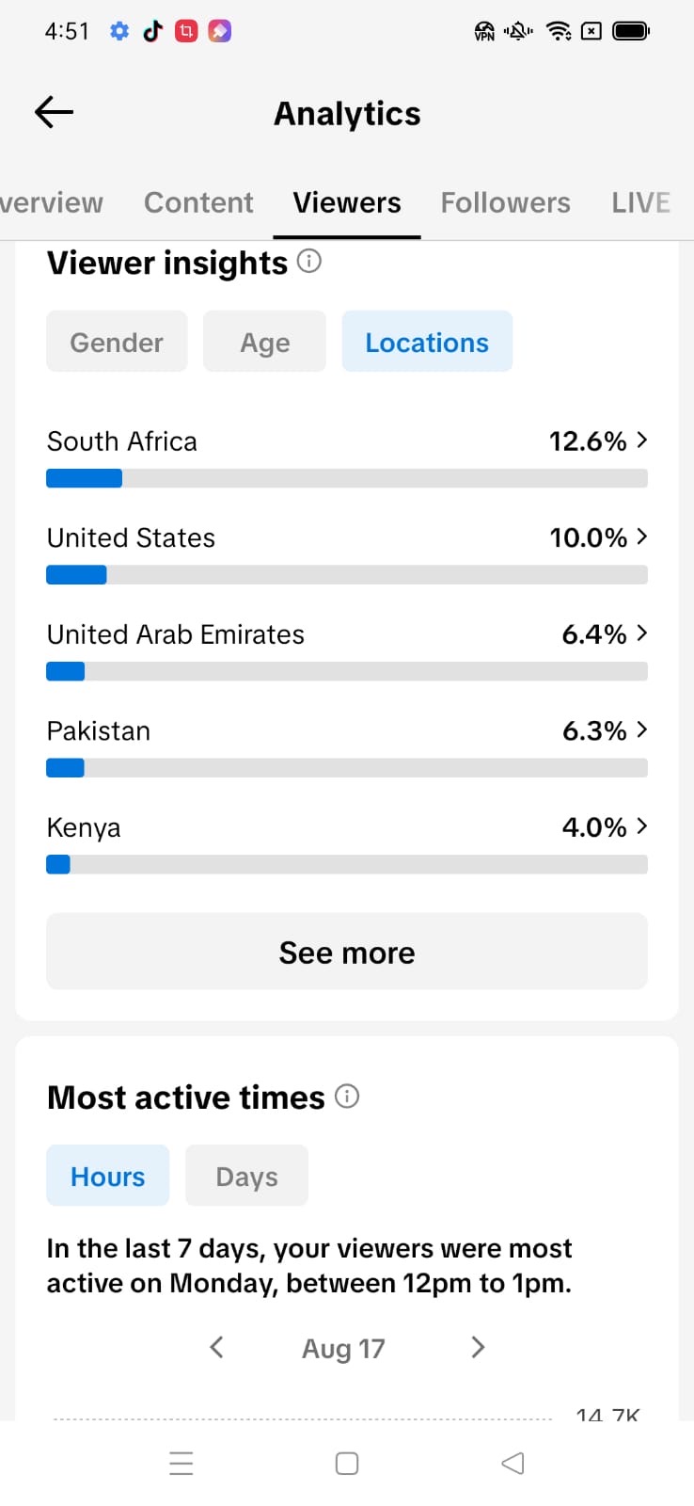This screenshot has height=1506, width=694.
Task: Tap the Android home navigation icon
Action: [347, 1463]
